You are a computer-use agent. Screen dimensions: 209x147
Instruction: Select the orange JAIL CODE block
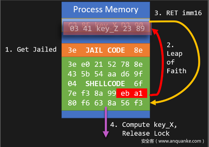tap(105, 50)
